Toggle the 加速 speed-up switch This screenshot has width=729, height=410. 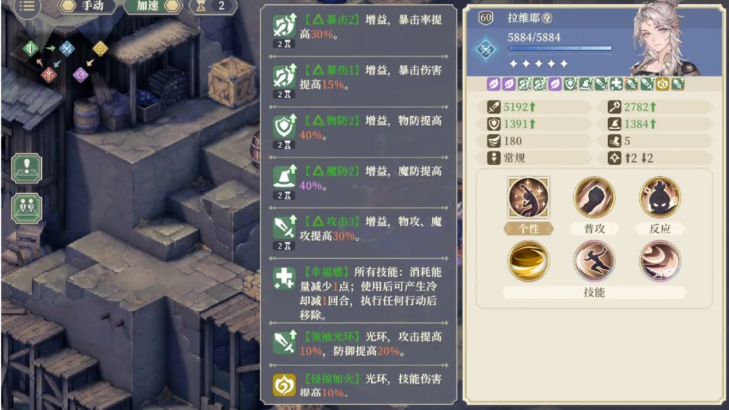[x=154, y=6]
